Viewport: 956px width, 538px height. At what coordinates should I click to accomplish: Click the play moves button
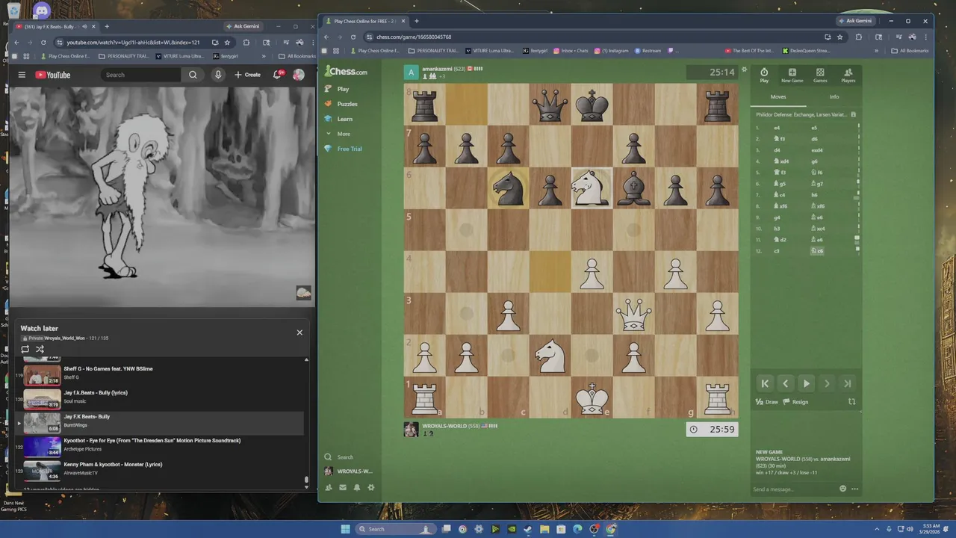pyautogui.click(x=806, y=383)
